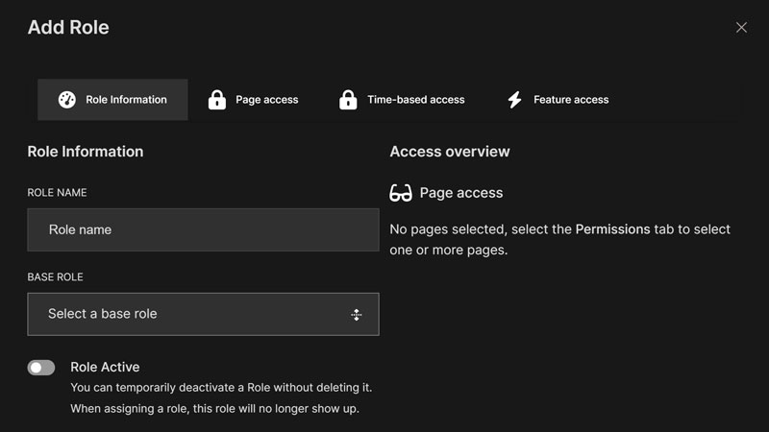Click the lightning bolt Feature access icon
Viewport: 769px width, 432px height.
click(x=514, y=100)
